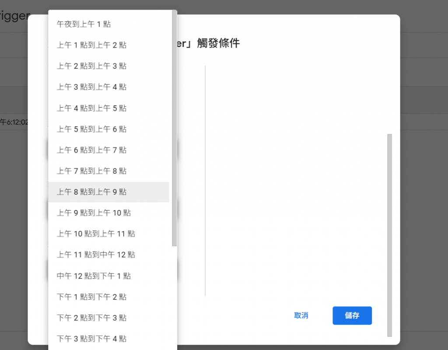Click the dialog's right scrollbar thumb

click(x=389, y=235)
